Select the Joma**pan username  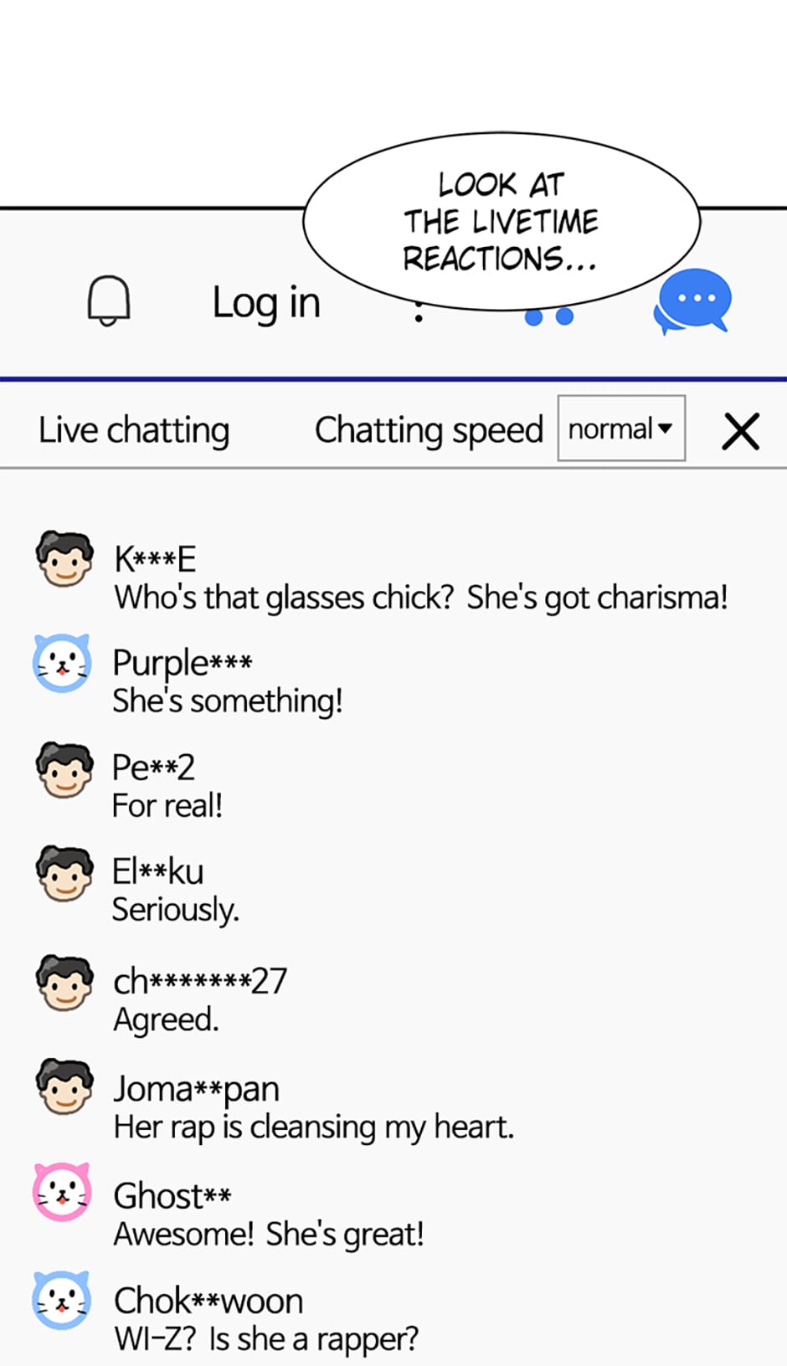(197, 1089)
